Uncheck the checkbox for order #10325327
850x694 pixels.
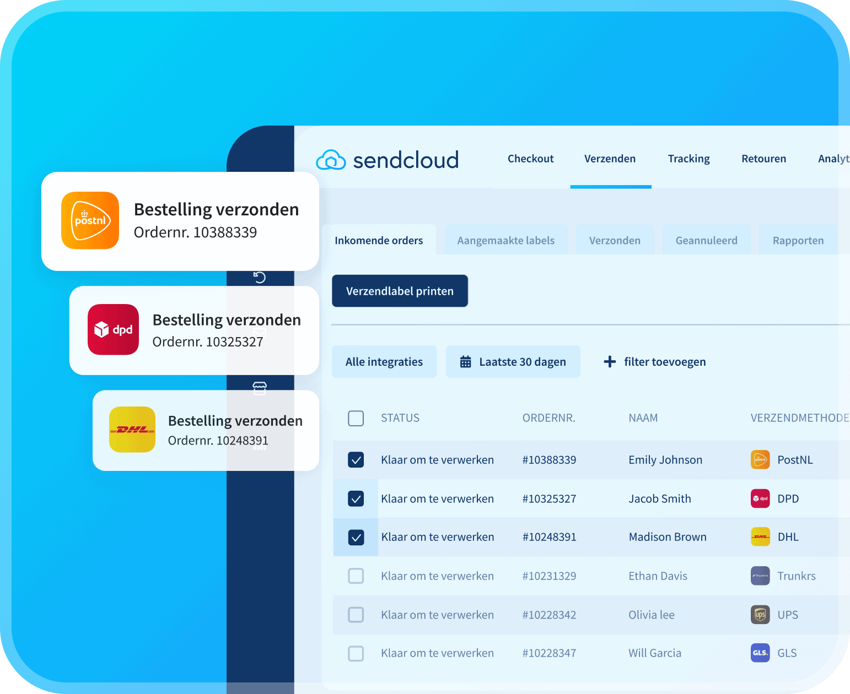tap(356, 498)
